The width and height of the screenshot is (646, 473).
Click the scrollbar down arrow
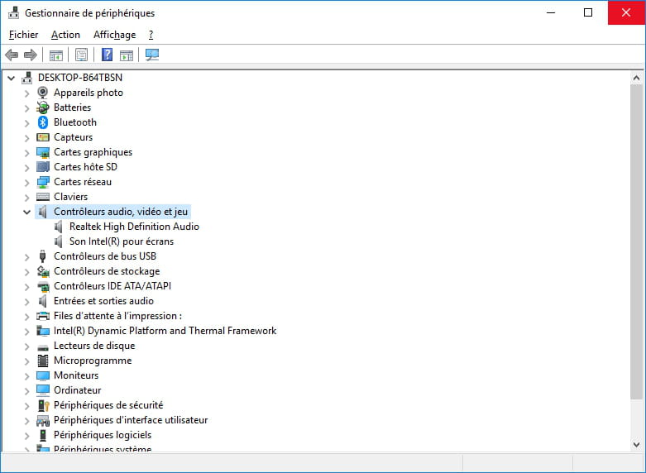[636, 445]
